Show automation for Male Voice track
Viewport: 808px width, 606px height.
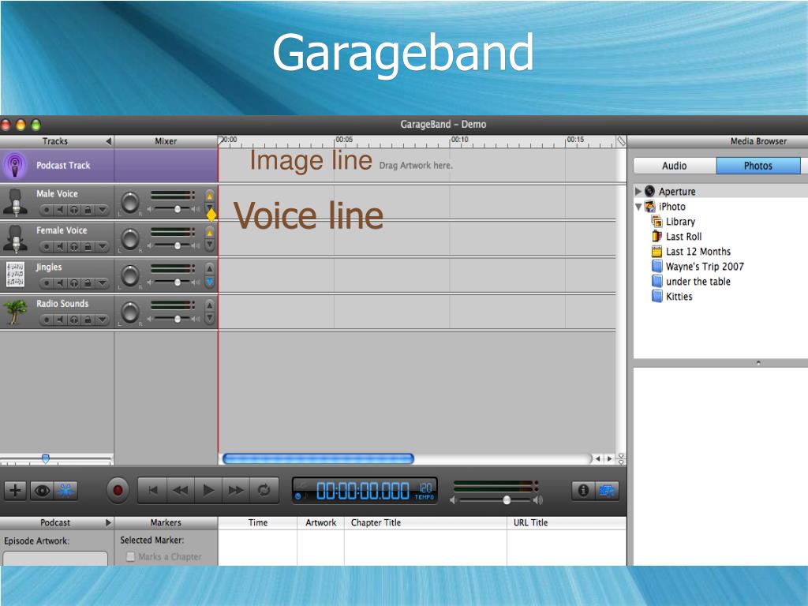[102, 210]
